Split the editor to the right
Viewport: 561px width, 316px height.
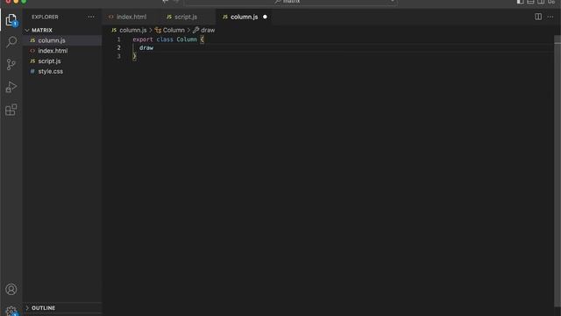(x=537, y=17)
